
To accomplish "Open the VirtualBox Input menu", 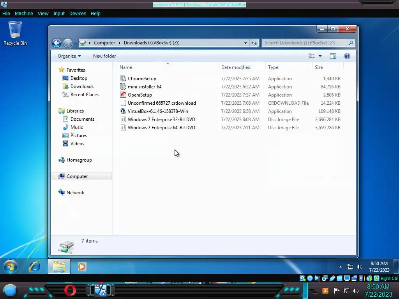I will (59, 14).
